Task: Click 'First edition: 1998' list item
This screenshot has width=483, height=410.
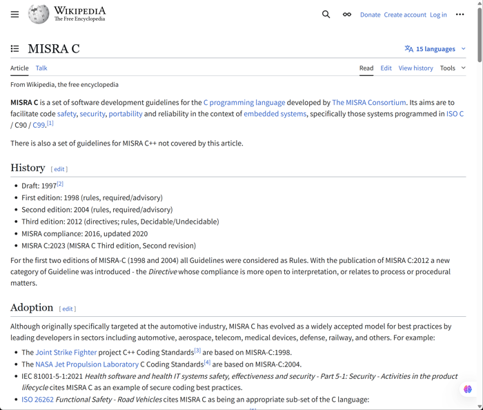Action: [92, 198]
